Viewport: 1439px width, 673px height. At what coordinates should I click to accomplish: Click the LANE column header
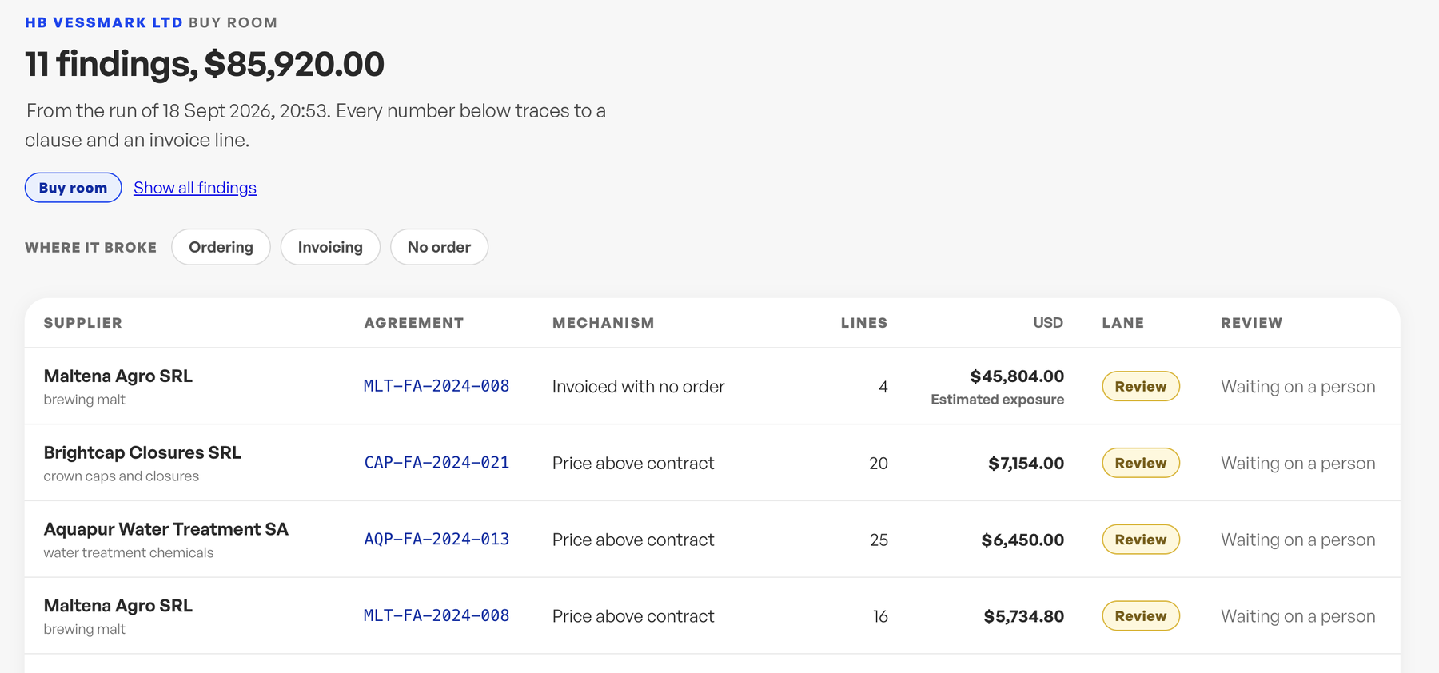(1123, 323)
